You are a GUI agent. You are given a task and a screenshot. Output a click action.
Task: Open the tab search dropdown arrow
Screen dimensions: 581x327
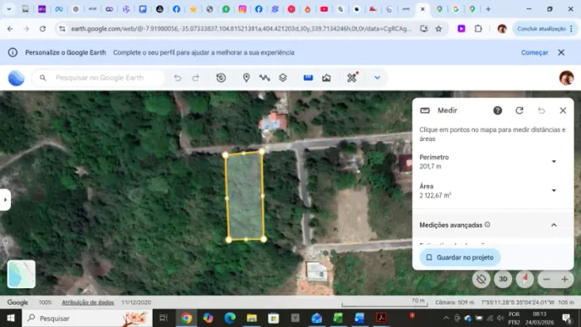tap(8, 9)
